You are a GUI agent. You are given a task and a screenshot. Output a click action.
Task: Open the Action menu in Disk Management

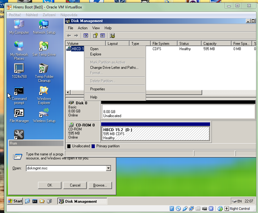pos(83,28)
